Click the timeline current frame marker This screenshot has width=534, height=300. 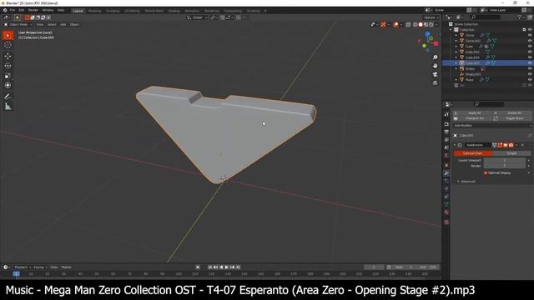coord(17,274)
